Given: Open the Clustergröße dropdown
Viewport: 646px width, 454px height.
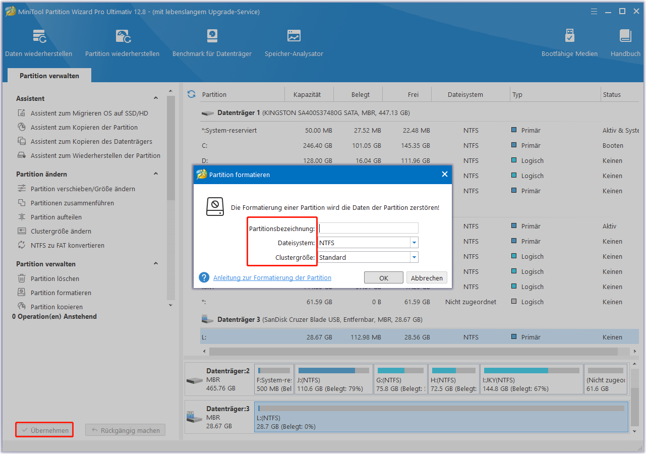Looking at the screenshot, I should point(414,257).
